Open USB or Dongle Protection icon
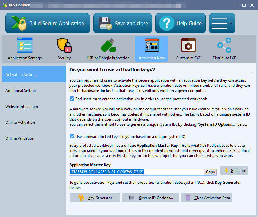Viewport: 258px width, 217px height. point(108,45)
